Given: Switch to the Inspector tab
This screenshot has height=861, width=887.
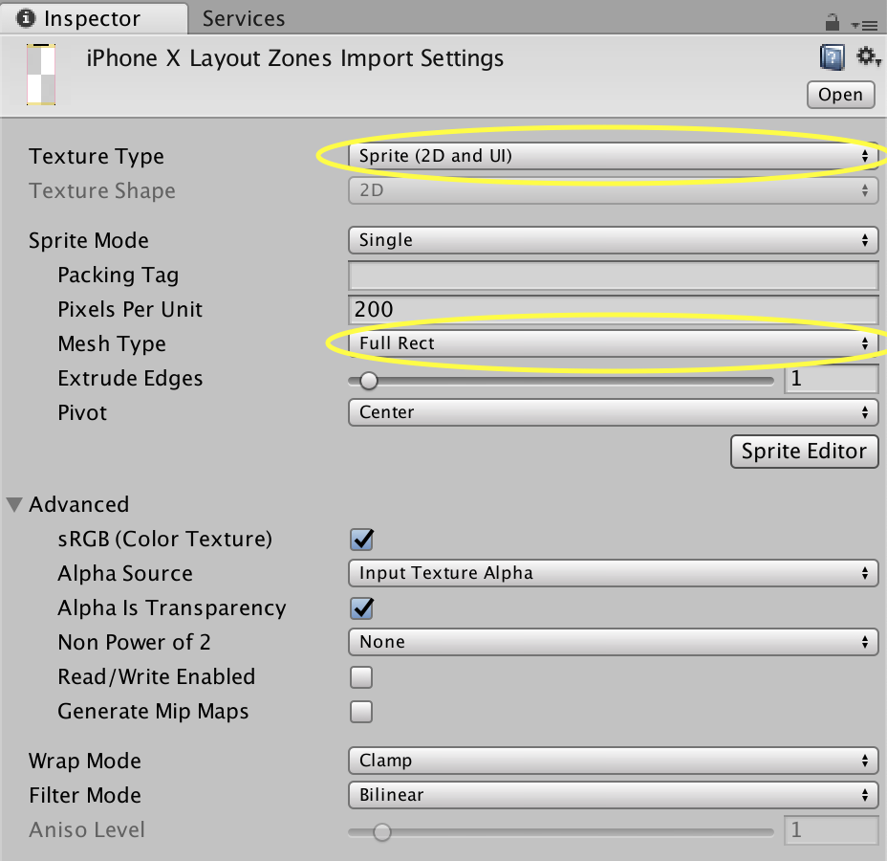Looking at the screenshot, I should [94, 18].
